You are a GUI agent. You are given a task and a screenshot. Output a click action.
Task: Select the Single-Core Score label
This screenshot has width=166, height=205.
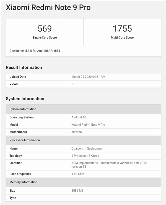45,38
